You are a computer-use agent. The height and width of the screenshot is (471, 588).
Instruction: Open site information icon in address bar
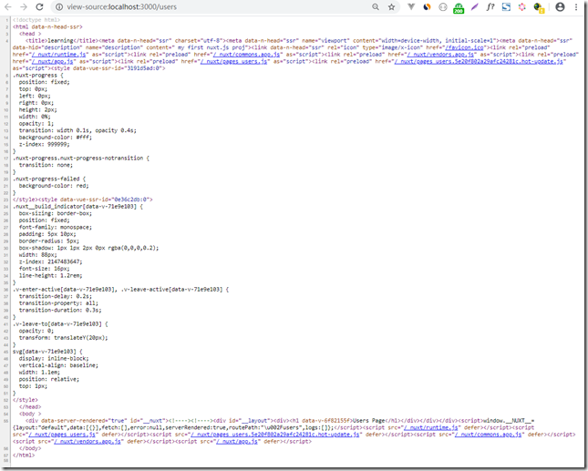[x=58, y=6]
